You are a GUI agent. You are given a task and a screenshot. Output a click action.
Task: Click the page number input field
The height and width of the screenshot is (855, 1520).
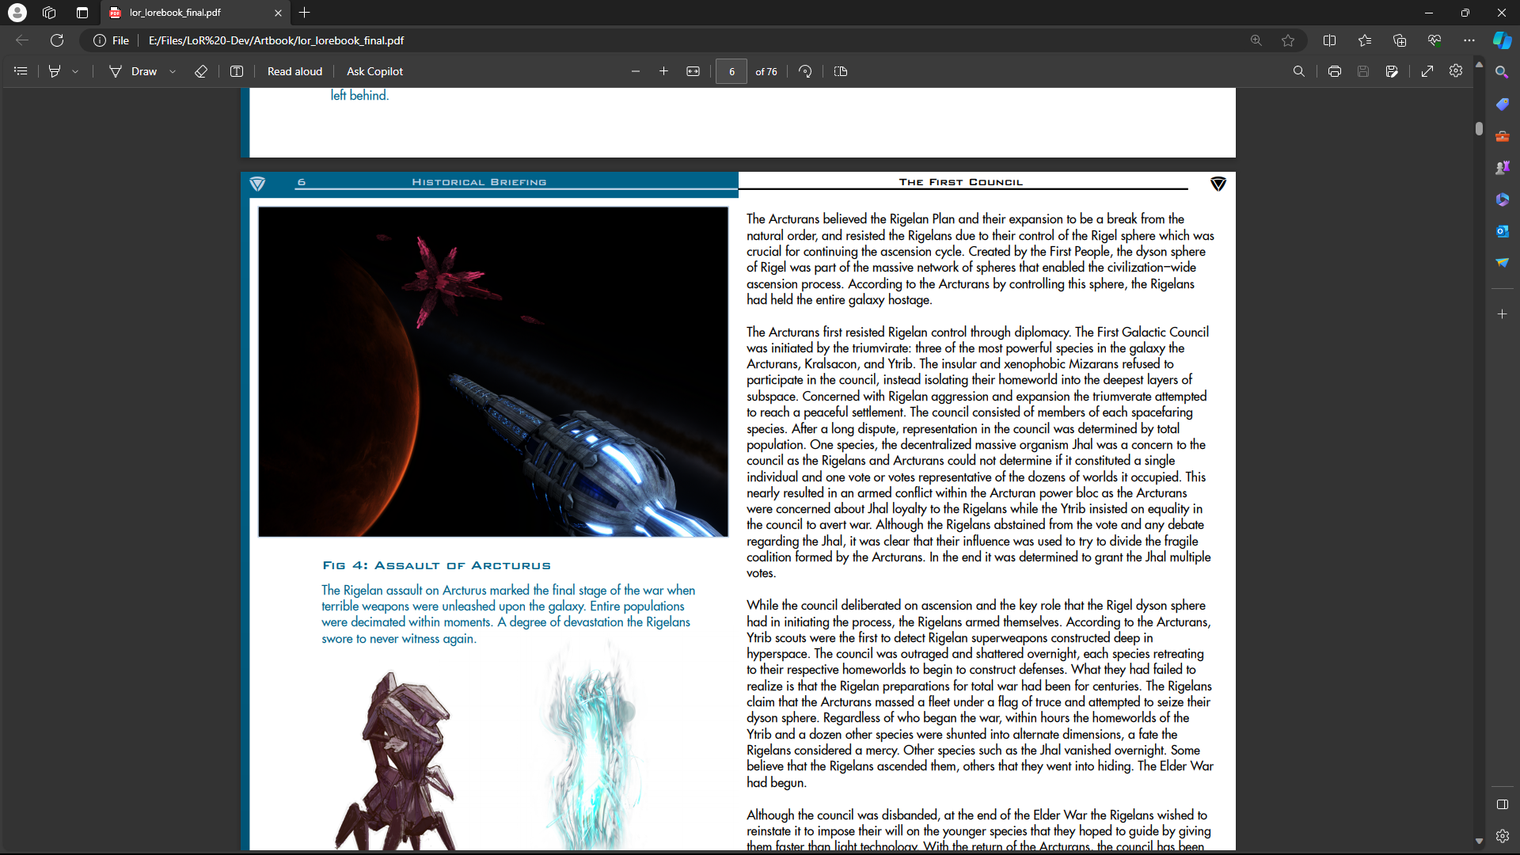731,71
